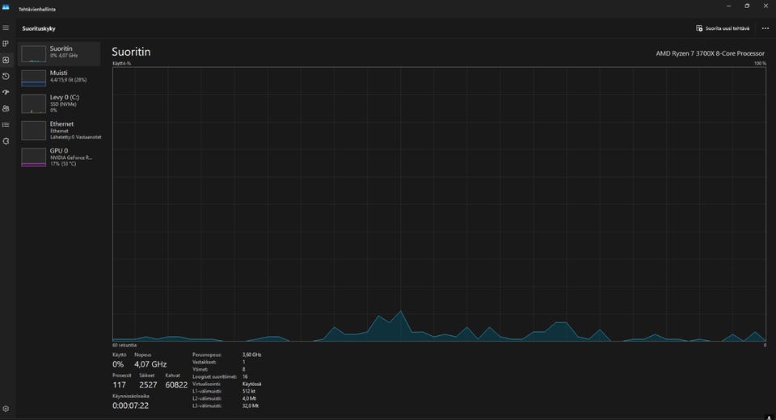The image size is (776, 420).
Task: Select the Ethernet resource entry
Action: pyautogui.click(x=59, y=130)
